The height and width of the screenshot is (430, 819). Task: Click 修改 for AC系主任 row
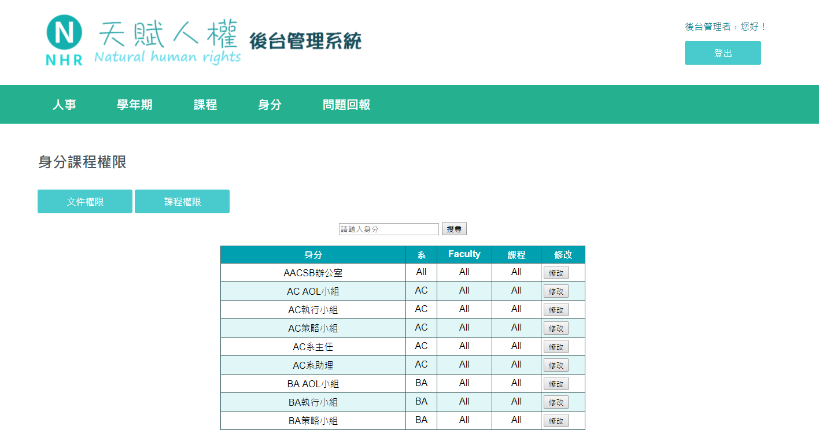coord(556,347)
